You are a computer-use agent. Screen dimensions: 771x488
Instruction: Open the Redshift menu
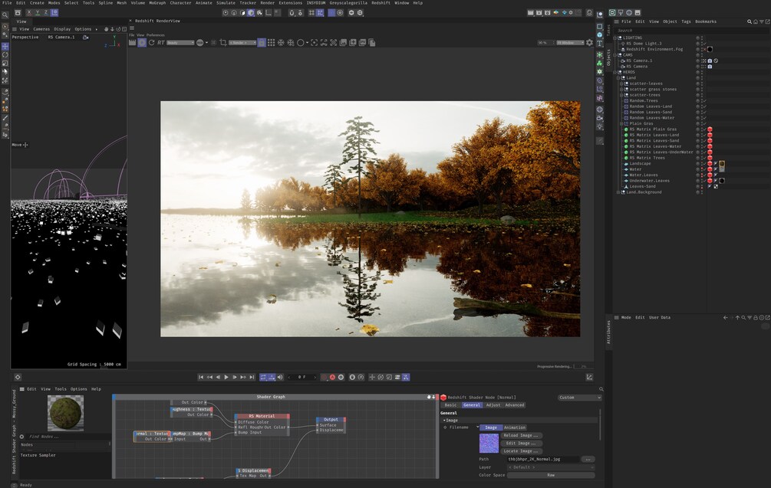click(381, 3)
